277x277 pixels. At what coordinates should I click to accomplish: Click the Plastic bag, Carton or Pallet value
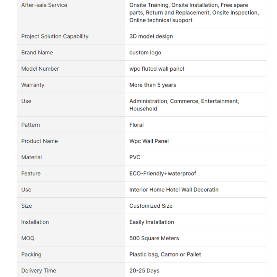tap(165, 254)
